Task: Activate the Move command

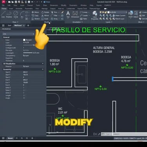Action: [35, 12]
